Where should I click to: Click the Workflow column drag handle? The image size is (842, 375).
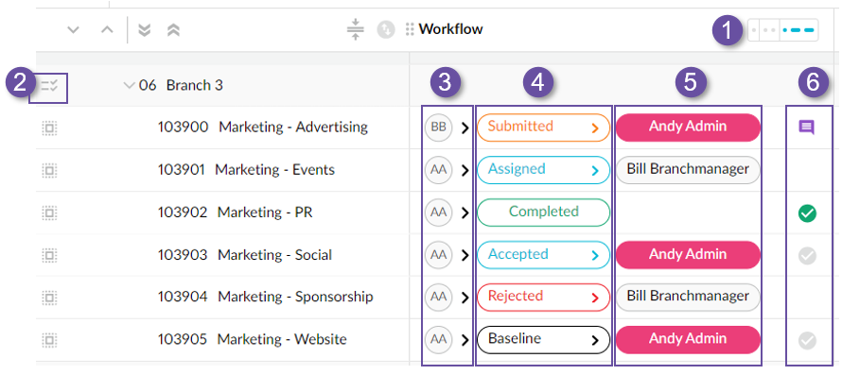(x=410, y=29)
